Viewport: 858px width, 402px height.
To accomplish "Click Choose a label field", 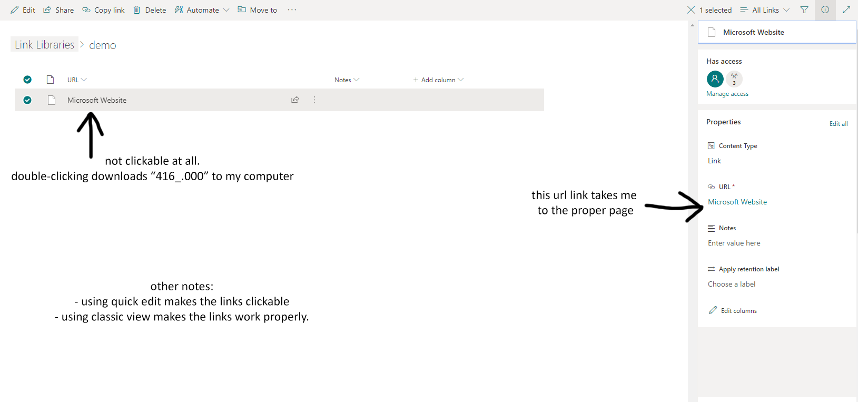I will click(732, 284).
